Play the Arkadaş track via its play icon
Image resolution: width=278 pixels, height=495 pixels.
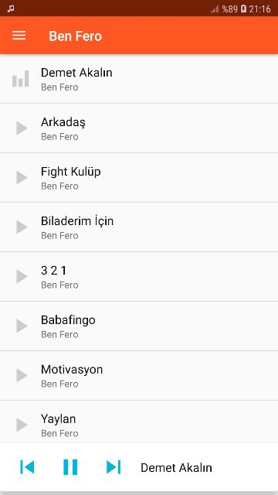click(x=22, y=128)
